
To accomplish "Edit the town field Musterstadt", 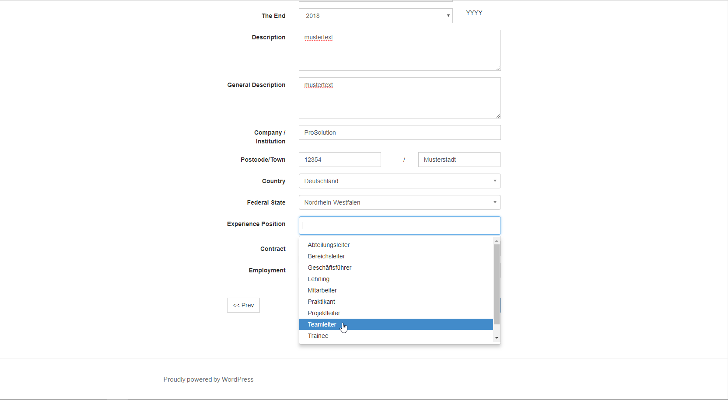I will [459, 160].
